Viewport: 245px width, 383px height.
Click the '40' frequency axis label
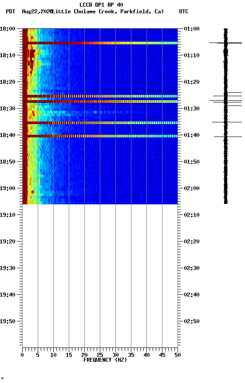tap(146, 355)
